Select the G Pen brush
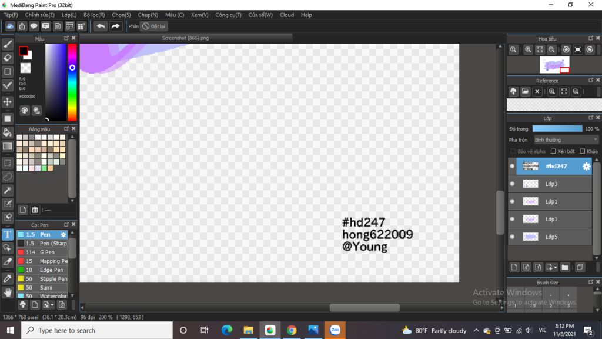The height and width of the screenshot is (339, 602). pos(42,252)
